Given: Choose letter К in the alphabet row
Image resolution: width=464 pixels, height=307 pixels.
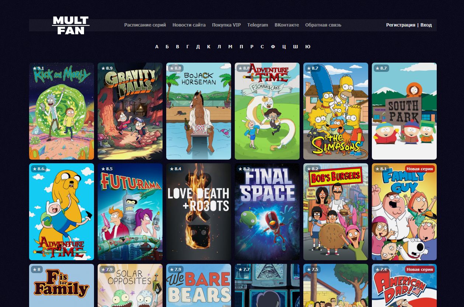Looking at the screenshot, I should [209, 47].
